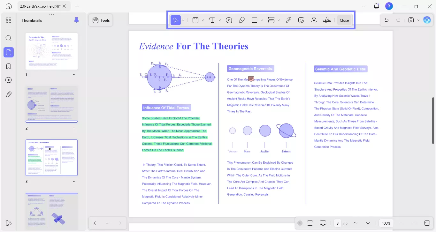Screen dimensions: 436x232
Task: Collapse the bottom navigation bar arrow
Action: pos(300,223)
